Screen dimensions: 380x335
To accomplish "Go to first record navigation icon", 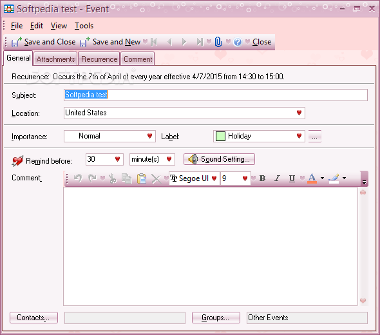I will pyautogui.click(x=154, y=42).
